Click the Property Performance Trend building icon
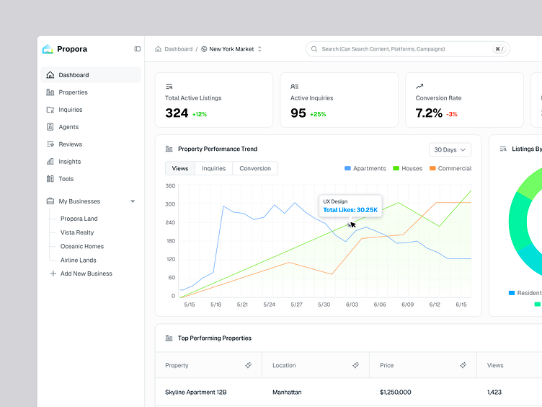 [x=169, y=149]
